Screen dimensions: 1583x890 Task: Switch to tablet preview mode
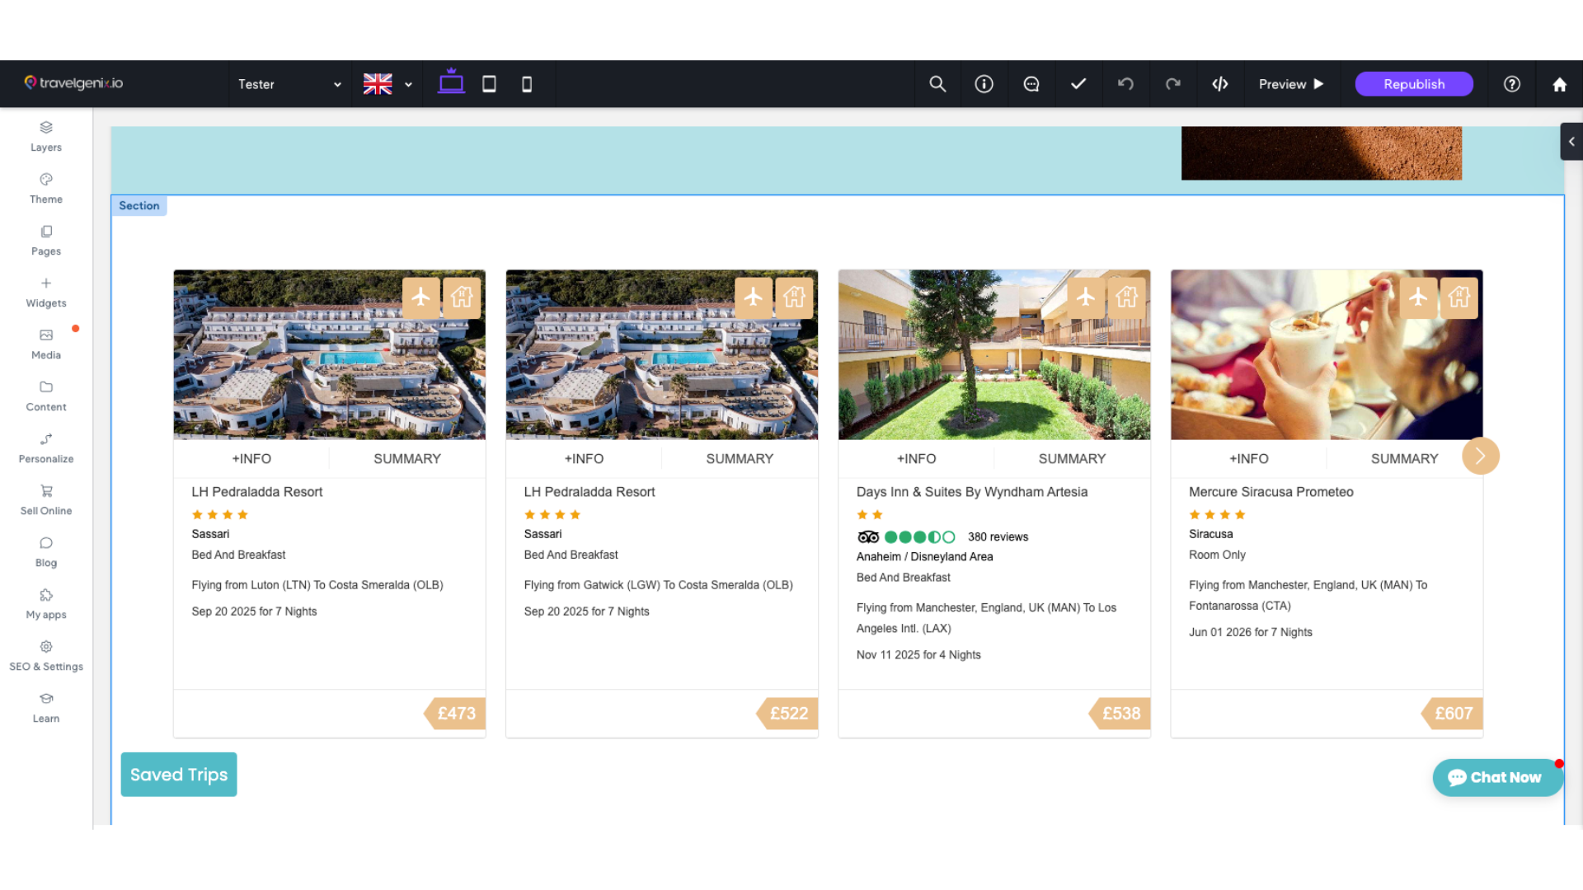click(490, 83)
